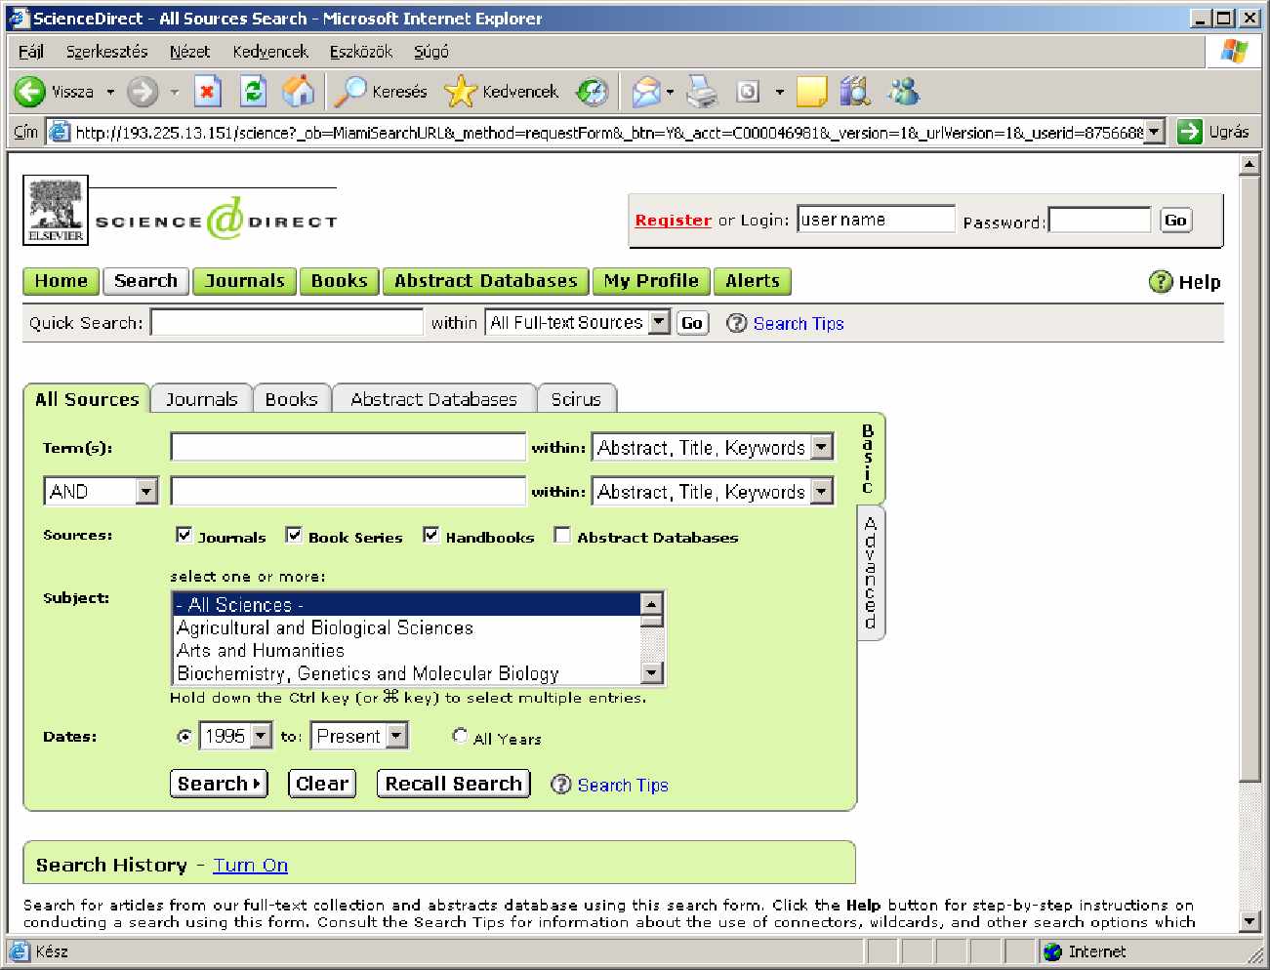This screenshot has height=970, width=1270.
Task: Open the Nézet menu
Action: (189, 52)
